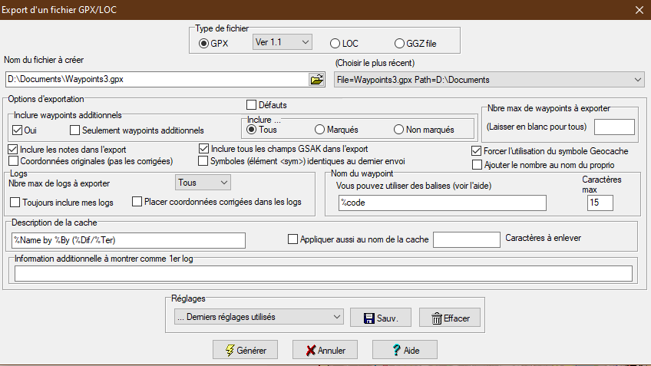Expand the Tous logs count dropdown
Viewport: 651px width, 366px height.
(202, 183)
